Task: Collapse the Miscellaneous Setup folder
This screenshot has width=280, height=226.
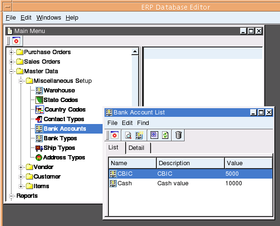Action: (x=21, y=81)
